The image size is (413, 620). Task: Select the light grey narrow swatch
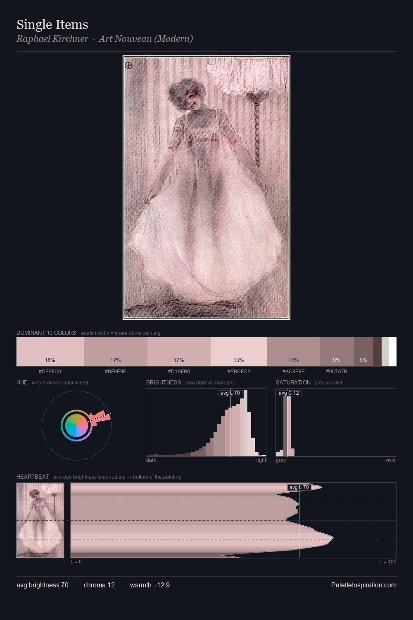[385, 352]
